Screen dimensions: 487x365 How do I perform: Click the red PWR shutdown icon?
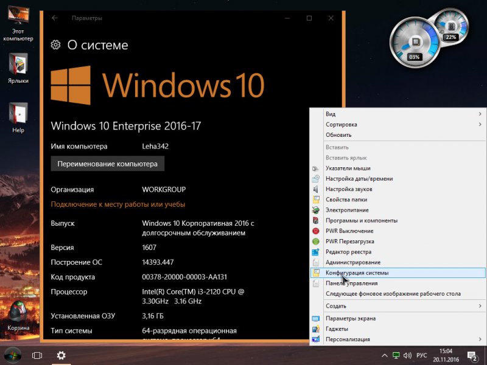coord(315,231)
